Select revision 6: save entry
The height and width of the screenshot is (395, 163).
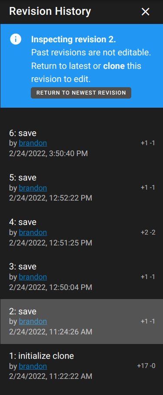pos(82,143)
